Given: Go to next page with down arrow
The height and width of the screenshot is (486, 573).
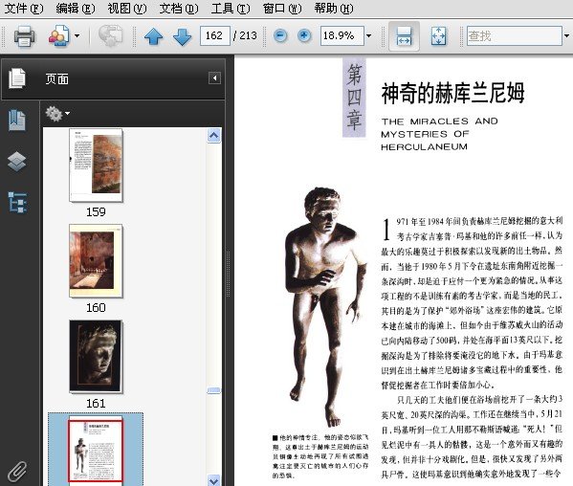Looking at the screenshot, I should (x=182, y=36).
